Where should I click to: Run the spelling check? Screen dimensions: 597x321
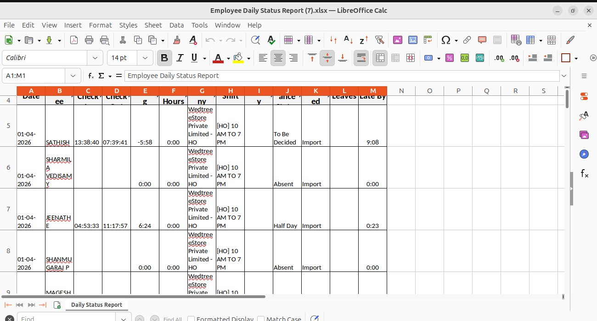271,40
